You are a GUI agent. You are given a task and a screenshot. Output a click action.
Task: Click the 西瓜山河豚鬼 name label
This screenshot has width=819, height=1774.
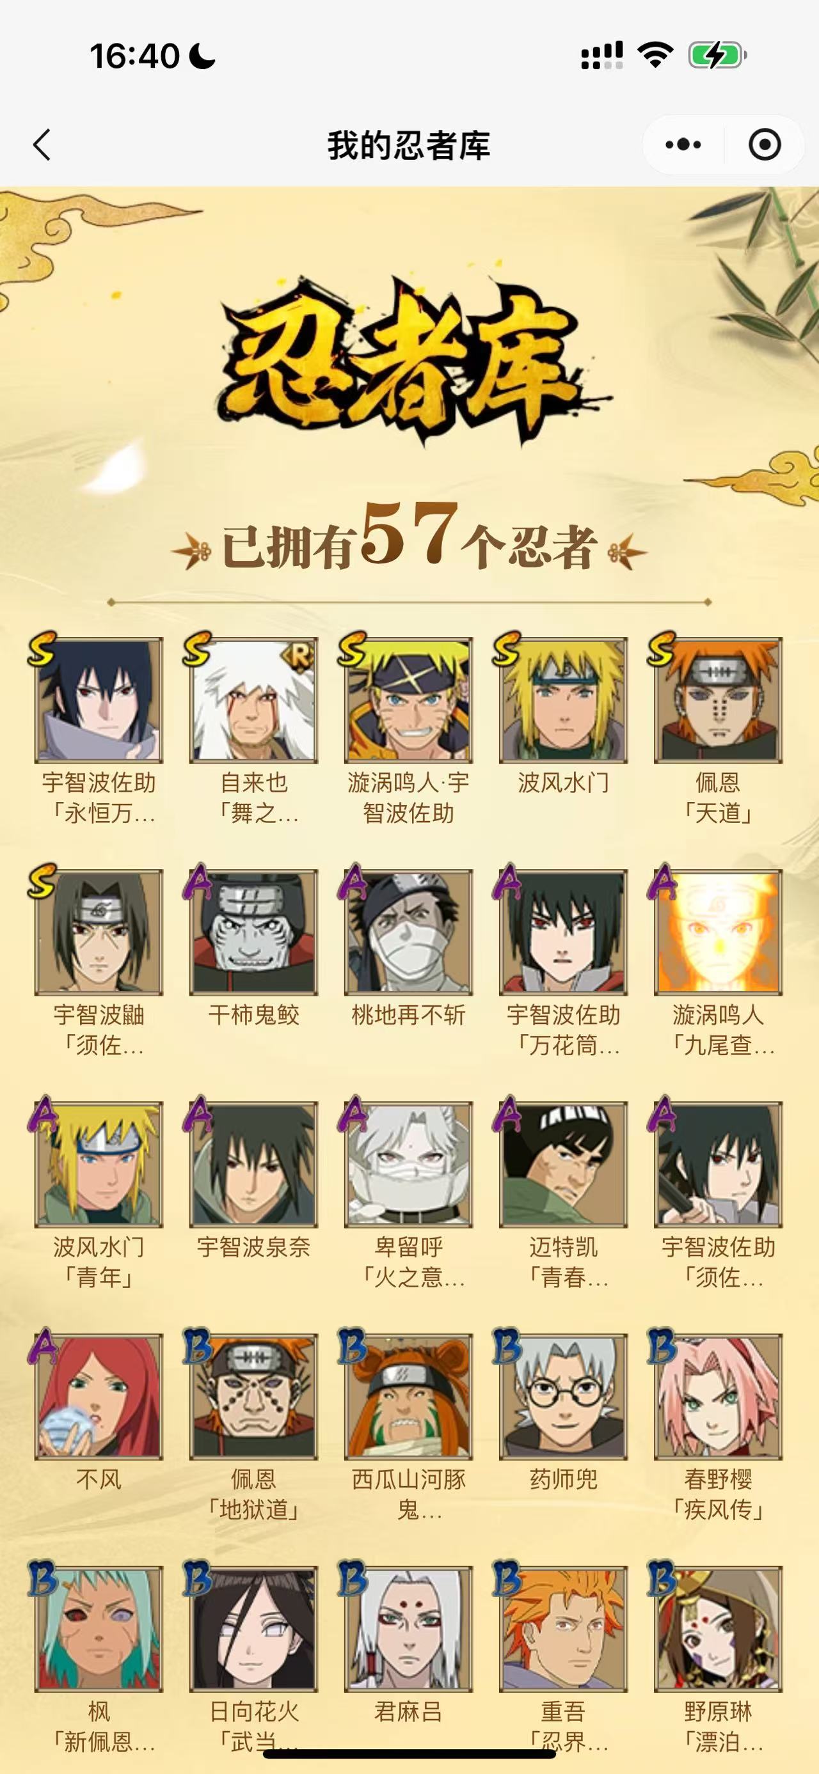[x=408, y=1494]
